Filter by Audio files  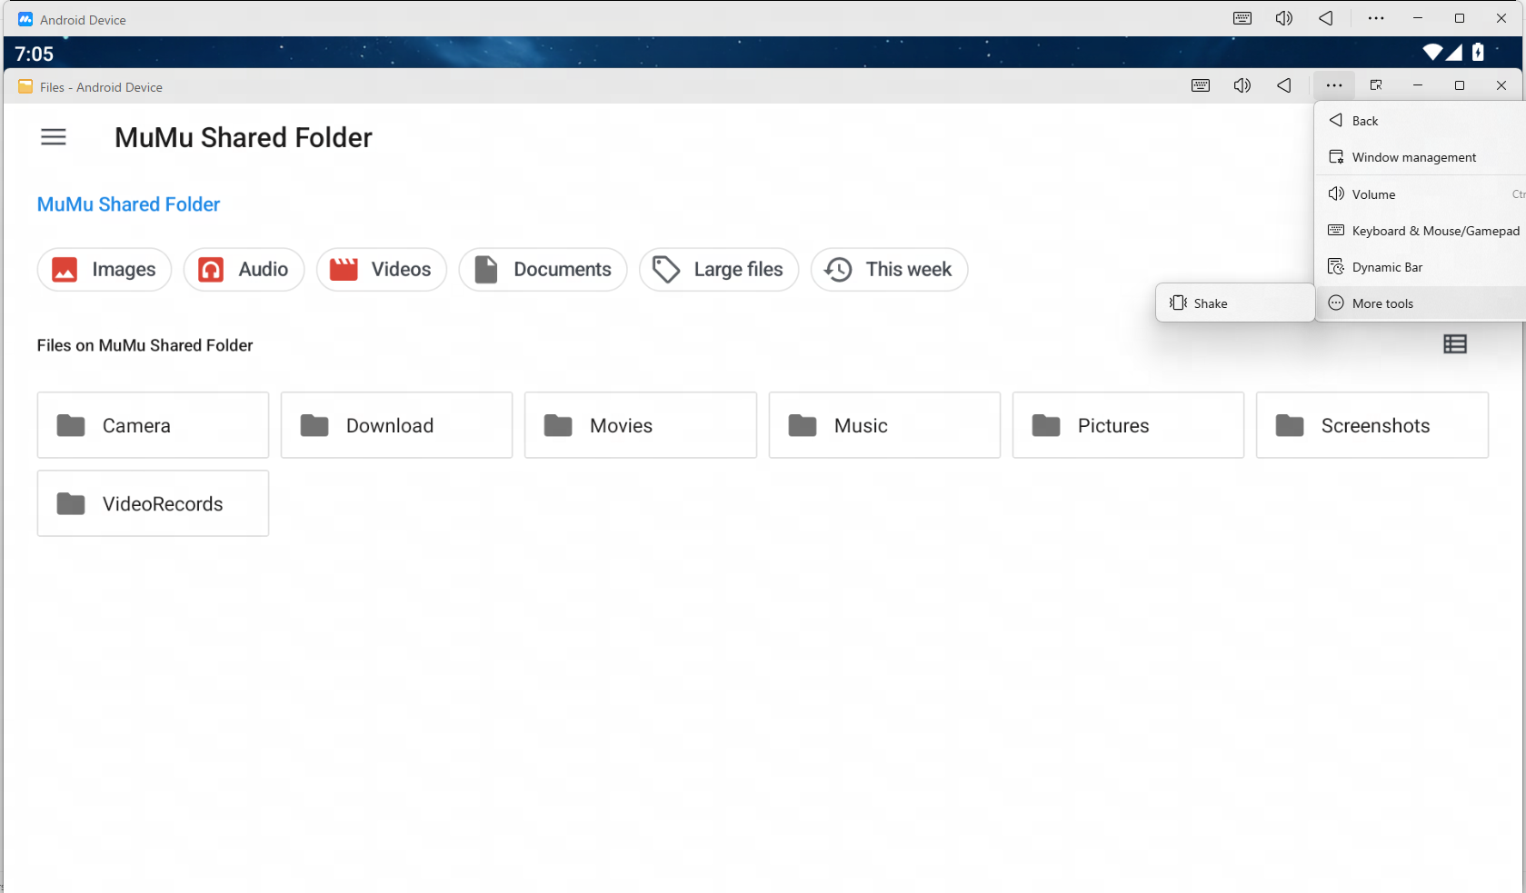pyautogui.click(x=244, y=270)
